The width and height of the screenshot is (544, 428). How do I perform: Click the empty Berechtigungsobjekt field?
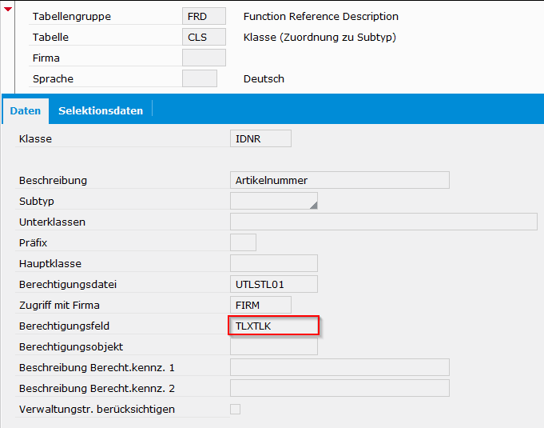point(273,346)
